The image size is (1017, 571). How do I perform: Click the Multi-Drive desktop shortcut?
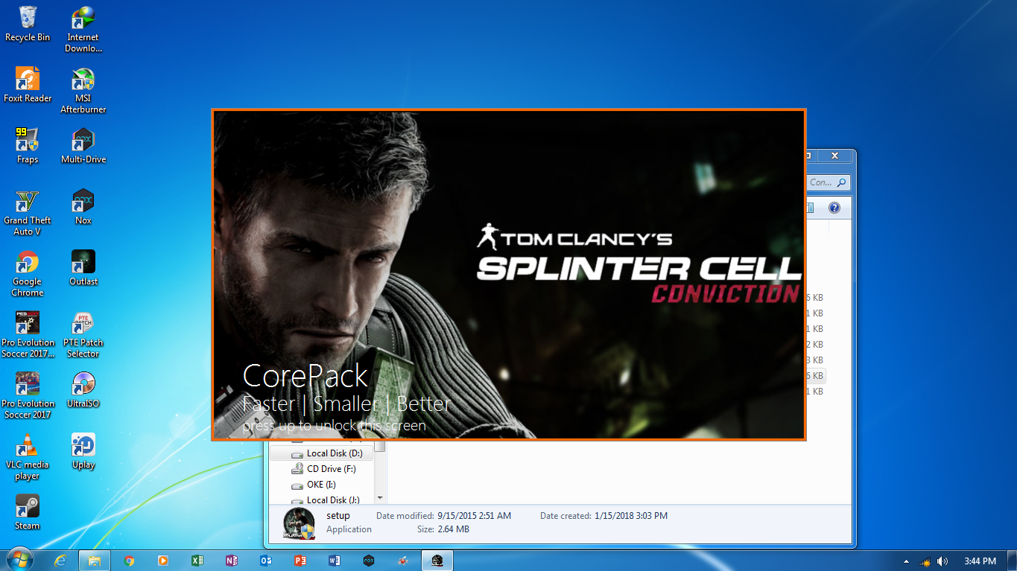[83, 146]
